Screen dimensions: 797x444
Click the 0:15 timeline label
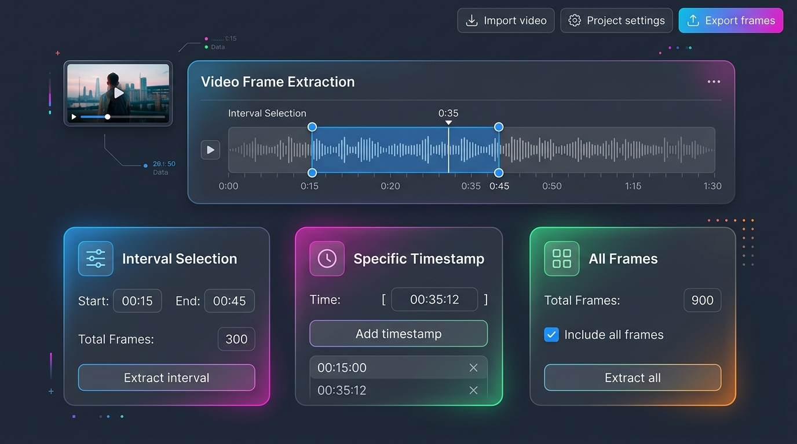(x=309, y=186)
